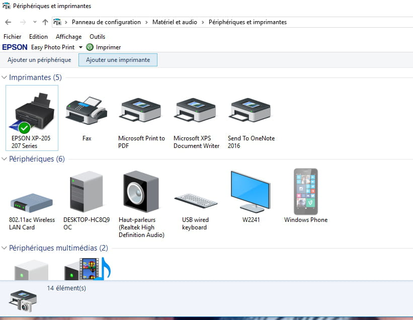
Task: Select the USB wired keyboard device
Action: (196, 201)
